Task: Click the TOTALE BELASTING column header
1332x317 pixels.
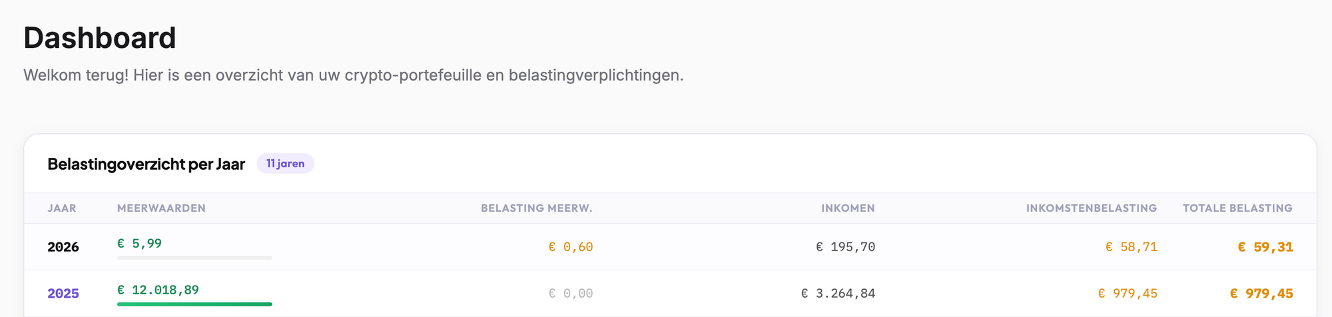Action: click(1237, 208)
